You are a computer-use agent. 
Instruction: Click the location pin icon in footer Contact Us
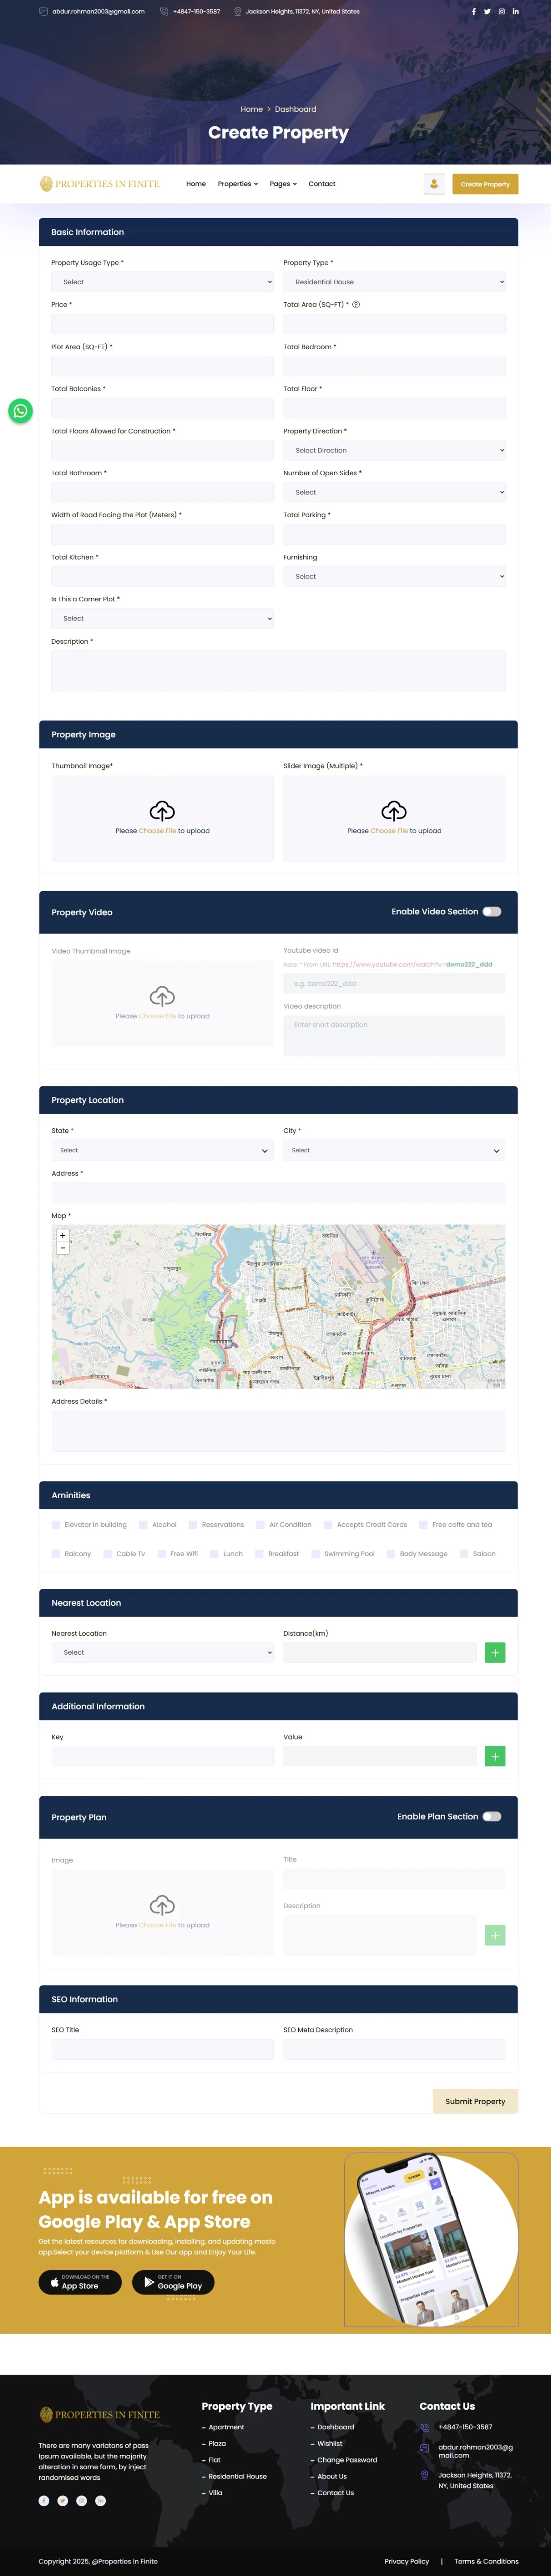(x=424, y=2475)
